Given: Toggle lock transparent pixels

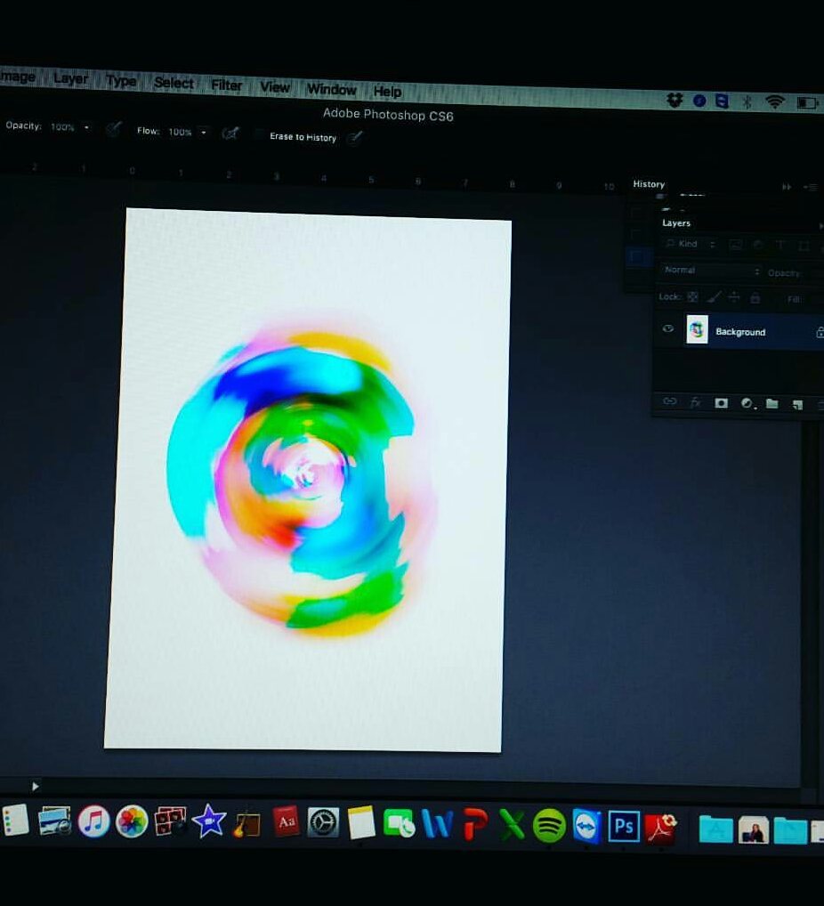Looking at the screenshot, I should [692, 297].
